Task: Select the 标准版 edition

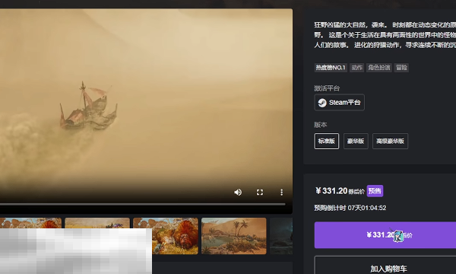Action: coord(327,142)
